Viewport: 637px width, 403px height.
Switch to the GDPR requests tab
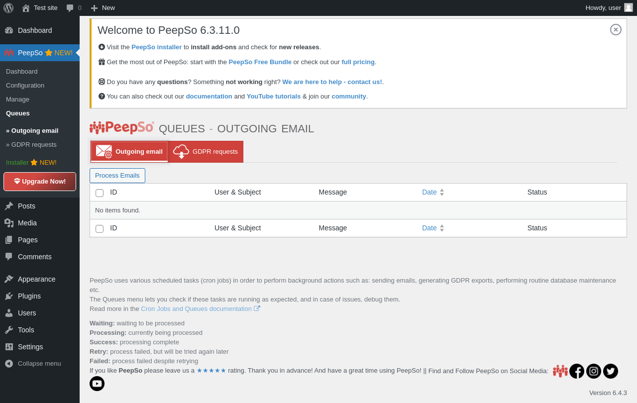coord(206,152)
